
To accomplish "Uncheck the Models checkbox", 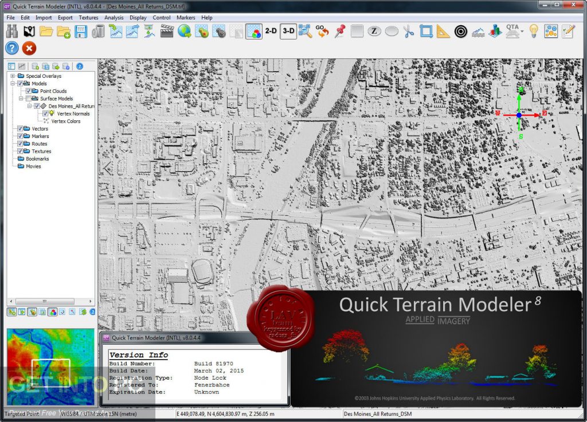I will pos(20,84).
